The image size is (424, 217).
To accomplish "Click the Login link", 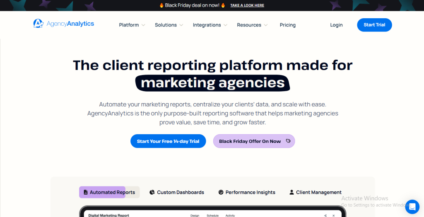I will 336,25.
